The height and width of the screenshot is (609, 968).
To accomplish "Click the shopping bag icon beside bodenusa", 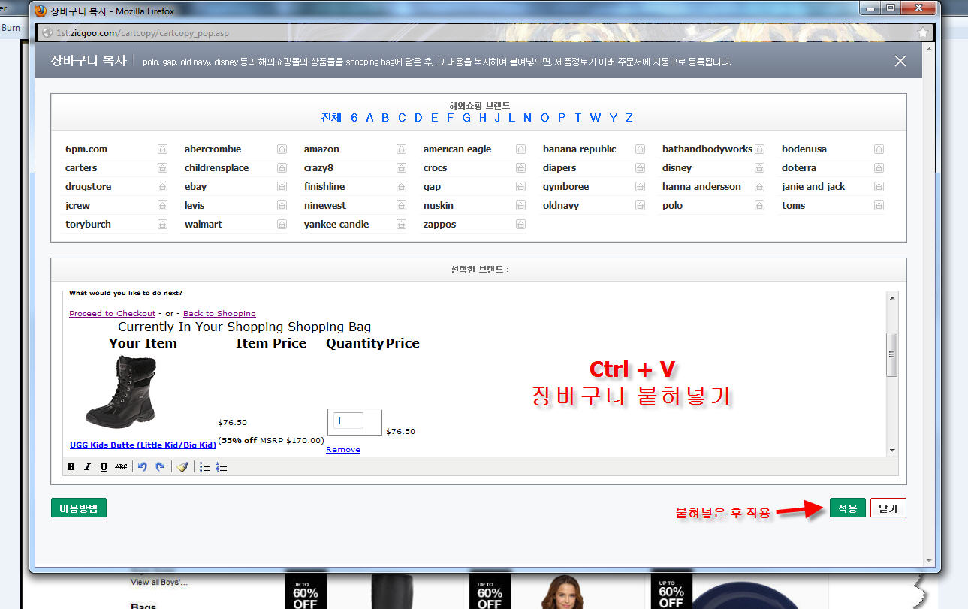I will pos(879,149).
